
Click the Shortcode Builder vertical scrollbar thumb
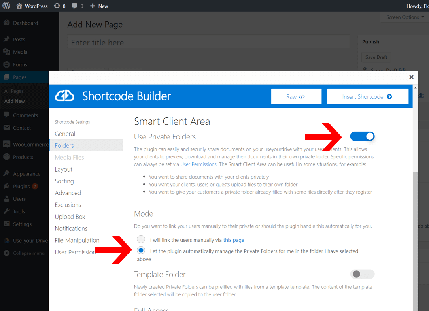tap(415, 241)
